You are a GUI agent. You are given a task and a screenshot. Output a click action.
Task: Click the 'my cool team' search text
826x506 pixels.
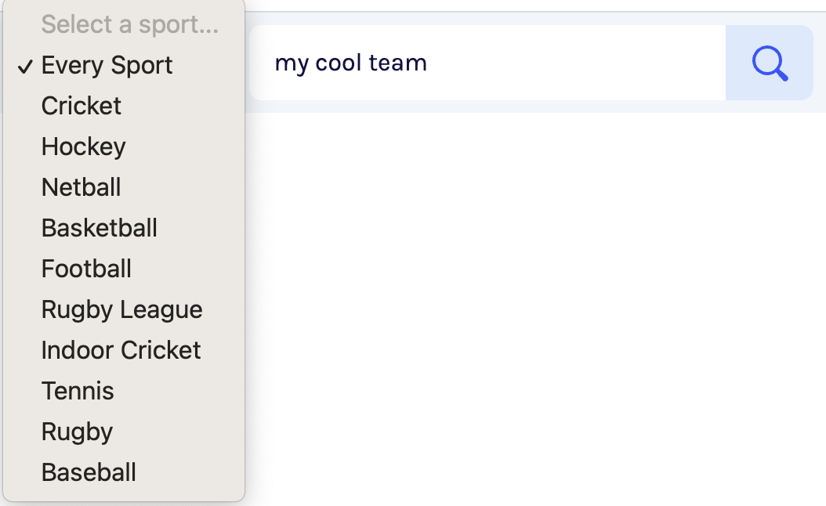coord(351,63)
